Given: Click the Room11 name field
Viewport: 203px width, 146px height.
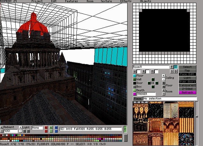Looking at the screenshot, I should pyautogui.click(x=151, y=67).
